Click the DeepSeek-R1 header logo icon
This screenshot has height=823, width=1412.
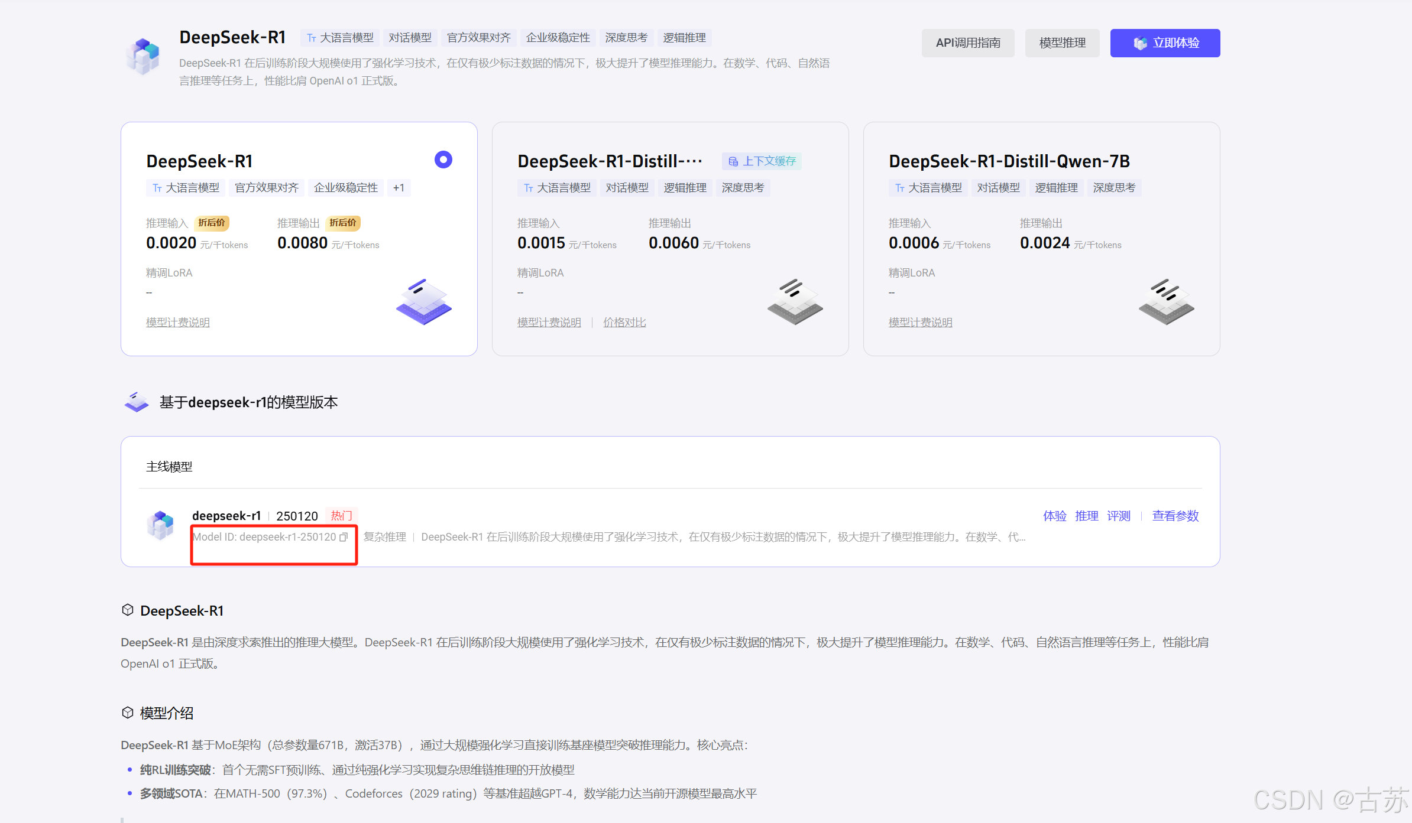point(143,56)
